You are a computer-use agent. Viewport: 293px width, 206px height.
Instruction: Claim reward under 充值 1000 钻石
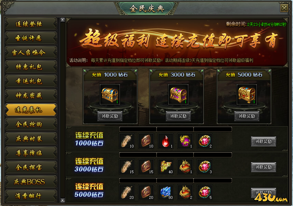click(x=110, y=116)
